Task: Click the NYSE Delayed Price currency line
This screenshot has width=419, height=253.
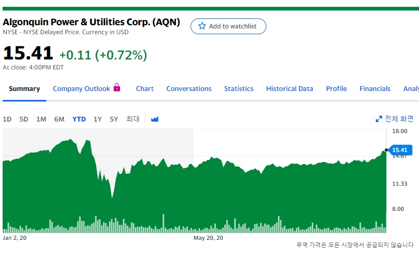Action: pyautogui.click(x=65, y=32)
